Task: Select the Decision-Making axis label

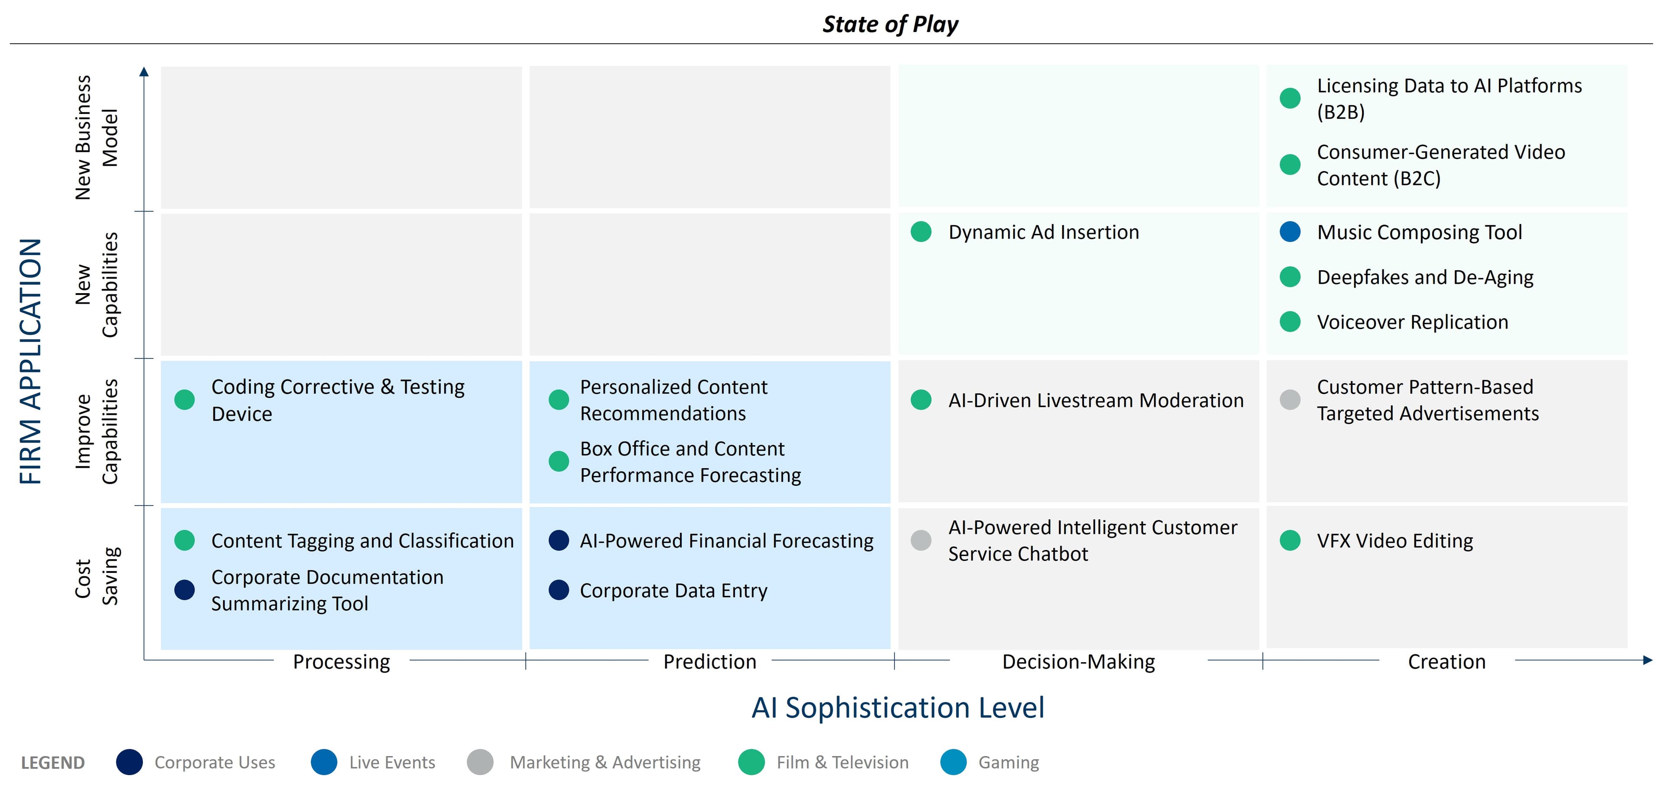Action: click(x=1078, y=661)
